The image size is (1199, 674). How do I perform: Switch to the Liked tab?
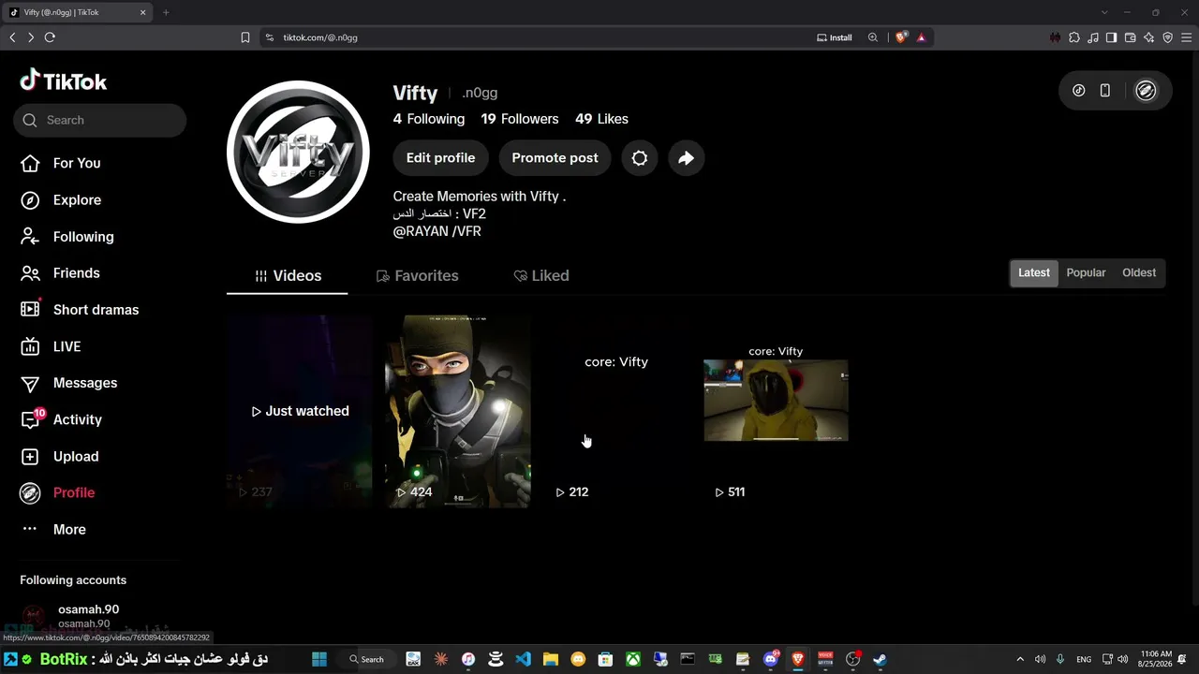pos(541,276)
